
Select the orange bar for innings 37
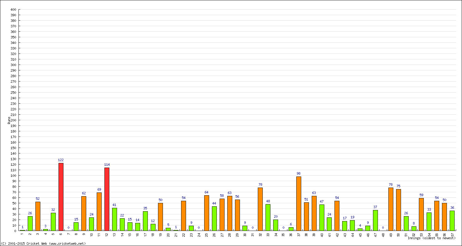(299, 204)
